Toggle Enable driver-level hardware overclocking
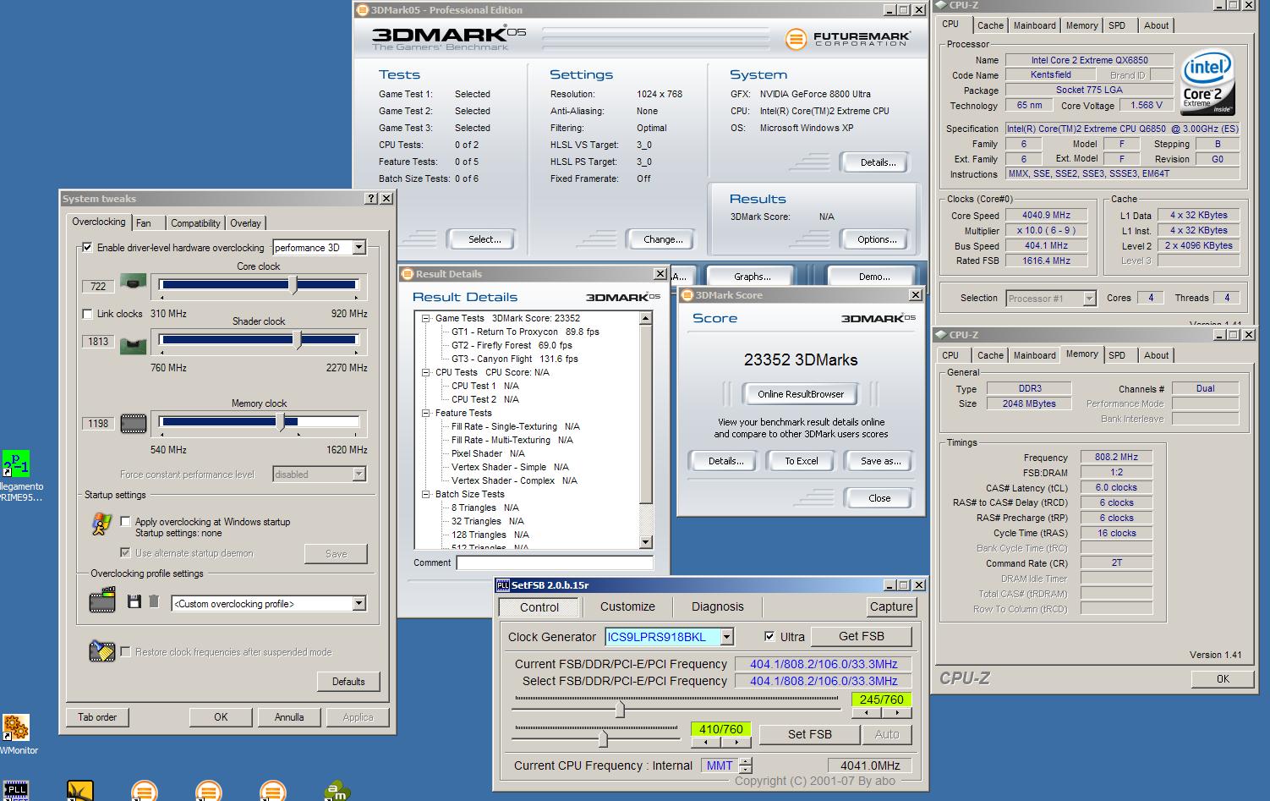The width and height of the screenshot is (1270, 801). pyautogui.click(x=87, y=248)
